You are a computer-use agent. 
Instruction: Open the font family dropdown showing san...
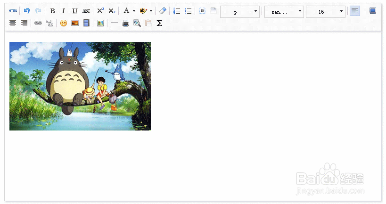[284, 12]
